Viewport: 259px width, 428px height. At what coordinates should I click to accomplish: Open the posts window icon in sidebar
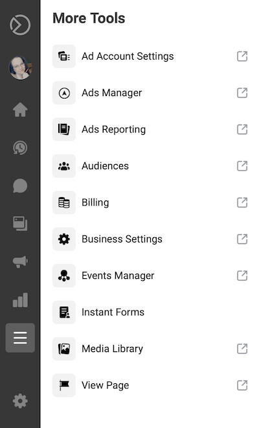pyautogui.click(x=20, y=224)
